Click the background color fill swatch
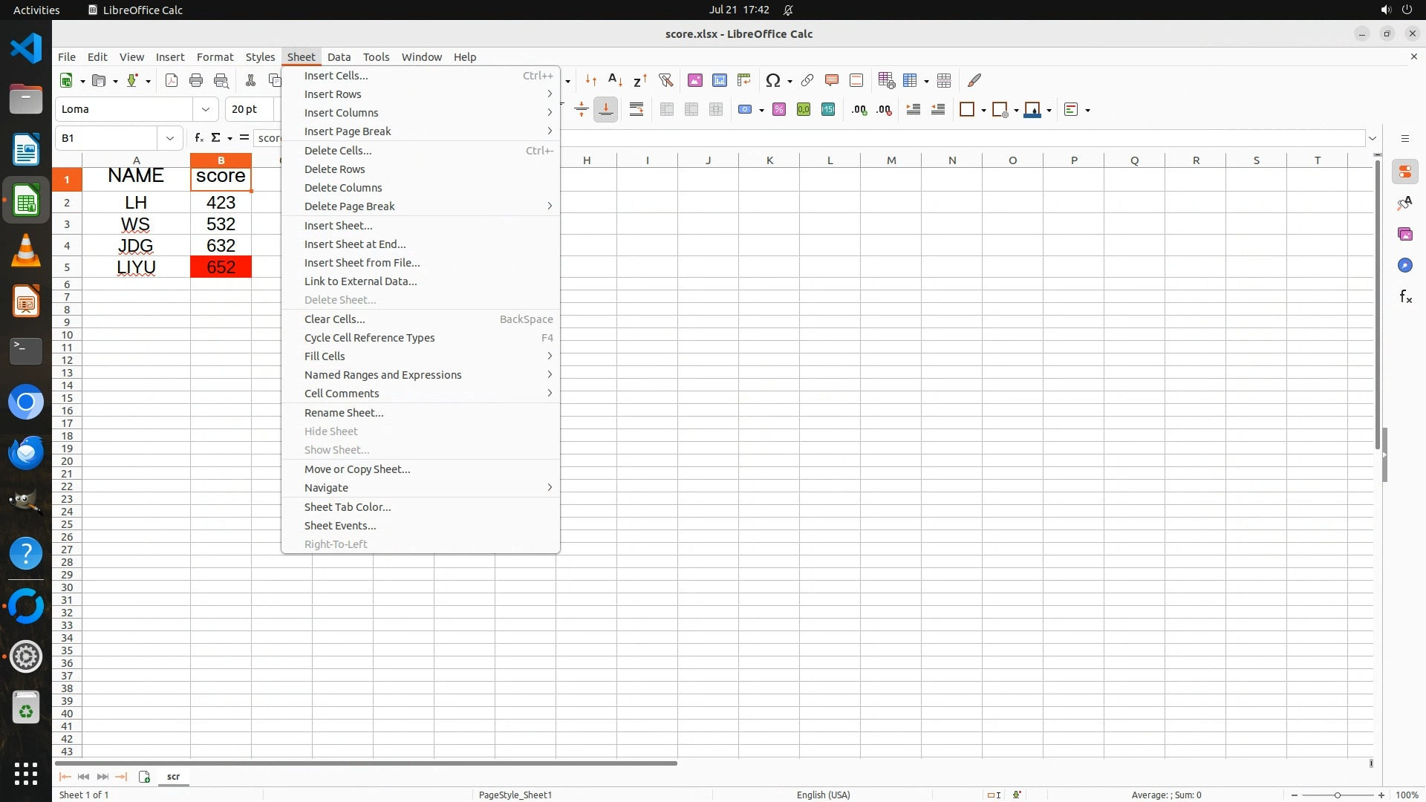The width and height of the screenshot is (1426, 802). [x=1032, y=110]
